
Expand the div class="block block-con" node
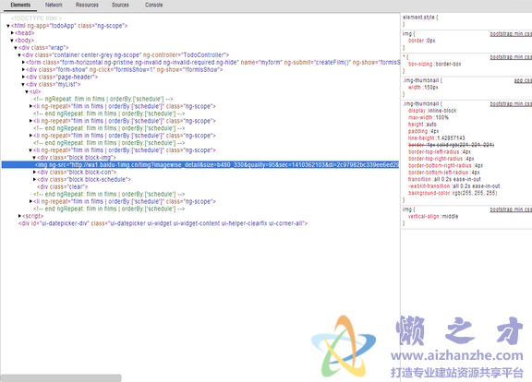coord(34,173)
